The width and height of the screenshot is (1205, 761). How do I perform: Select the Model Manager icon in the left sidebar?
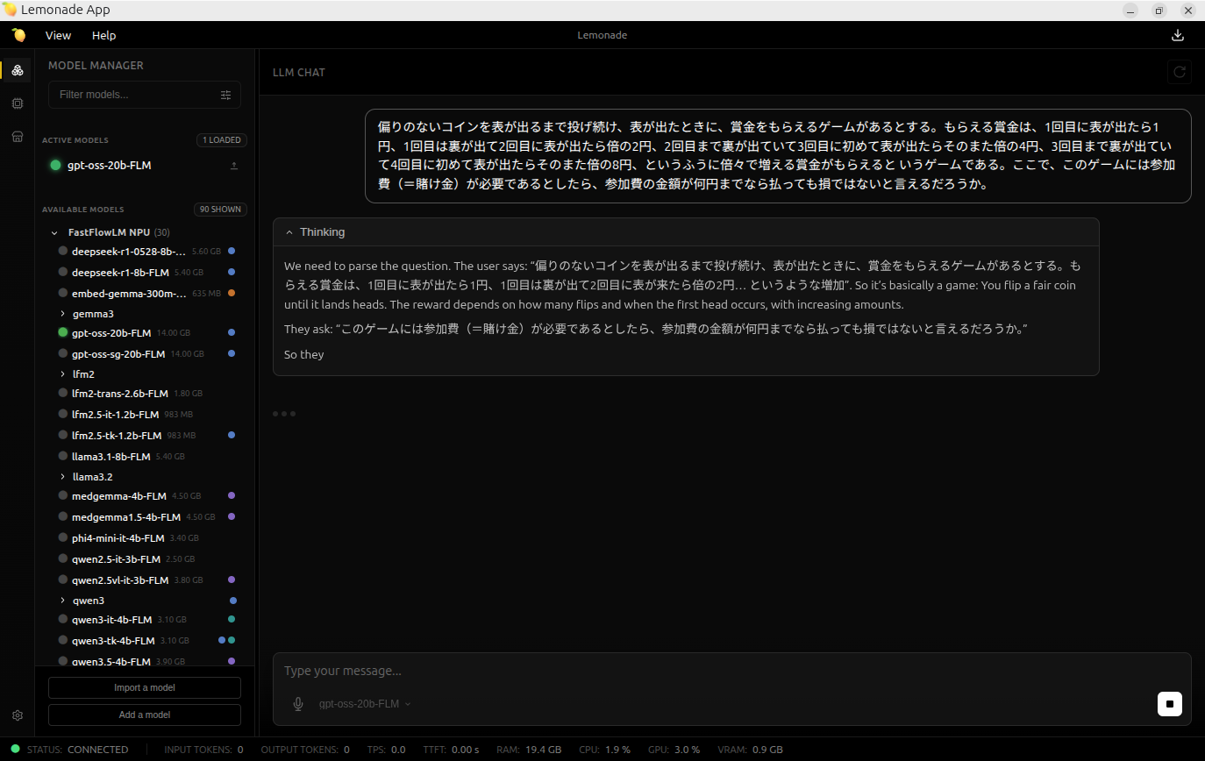(17, 70)
